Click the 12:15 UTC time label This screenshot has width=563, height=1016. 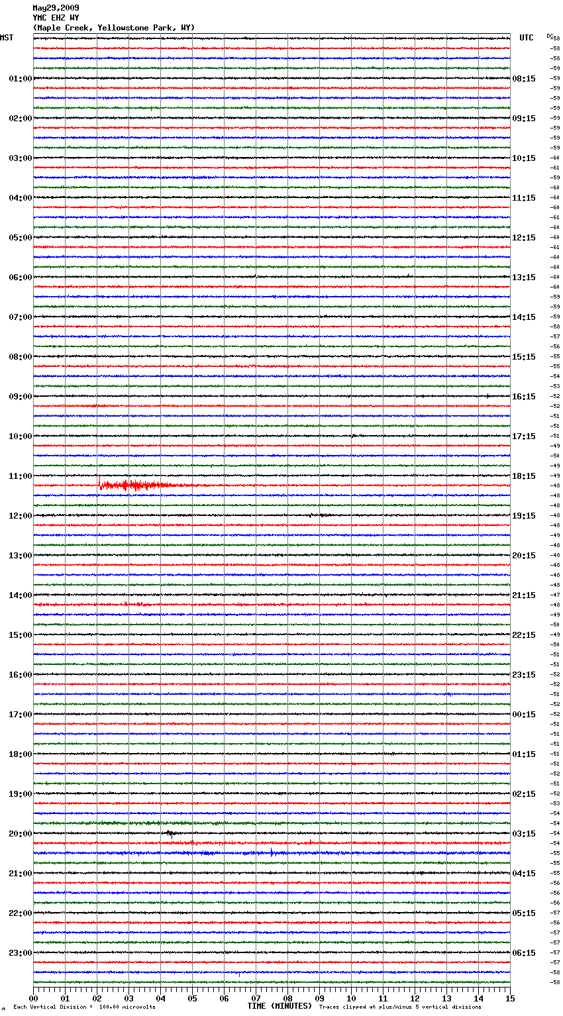(x=524, y=238)
